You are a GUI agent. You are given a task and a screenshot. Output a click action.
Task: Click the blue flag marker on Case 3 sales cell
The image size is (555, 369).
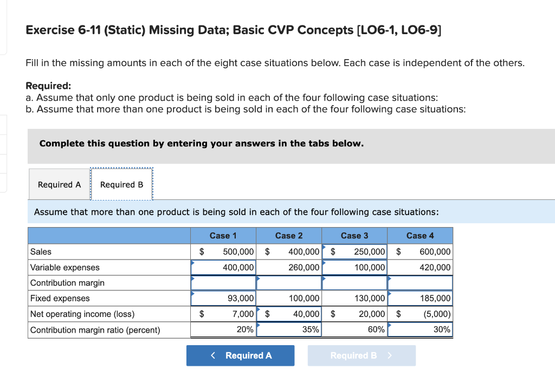(x=322, y=249)
